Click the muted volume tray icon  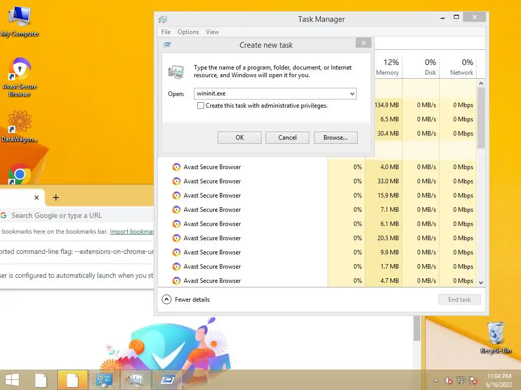point(449,380)
